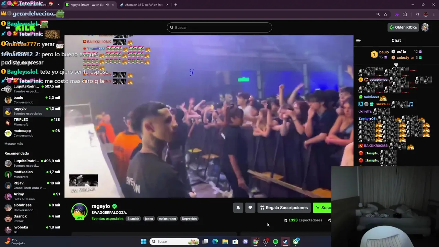The height and width of the screenshot is (247, 439).
Task: Open rageylo's live avatar
Action: (x=79, y=211)
